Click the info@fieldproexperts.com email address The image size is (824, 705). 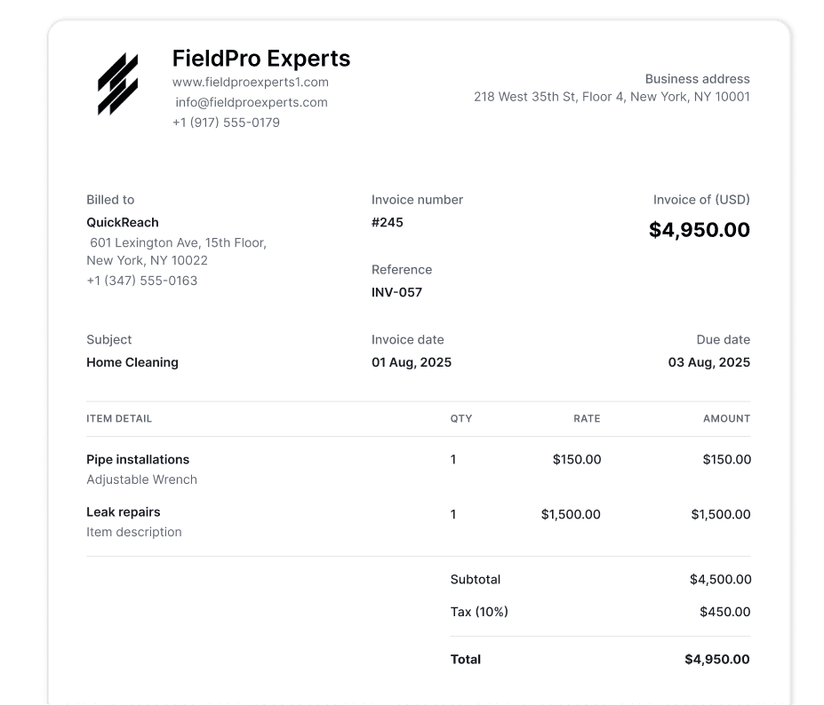[x=252, y=102]
